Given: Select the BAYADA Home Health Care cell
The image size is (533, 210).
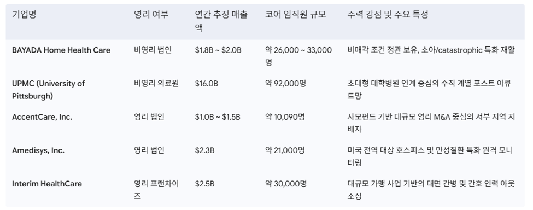Looking at the screenshot, I should click(x=61, y=50).
